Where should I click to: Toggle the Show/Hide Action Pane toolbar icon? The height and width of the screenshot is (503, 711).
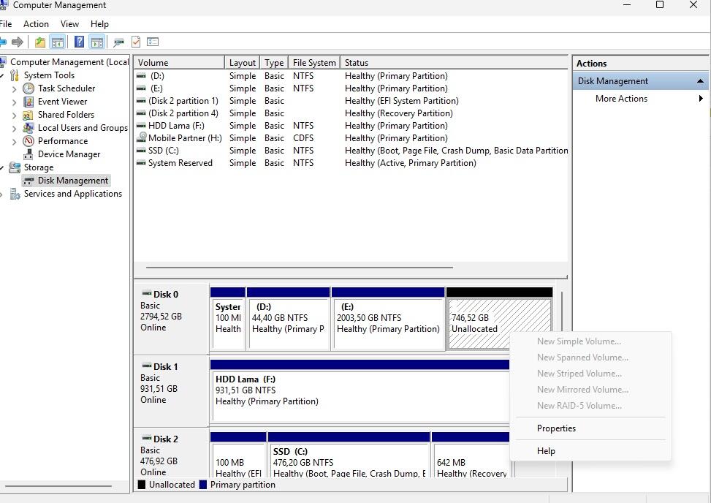(x=96, y=42)
